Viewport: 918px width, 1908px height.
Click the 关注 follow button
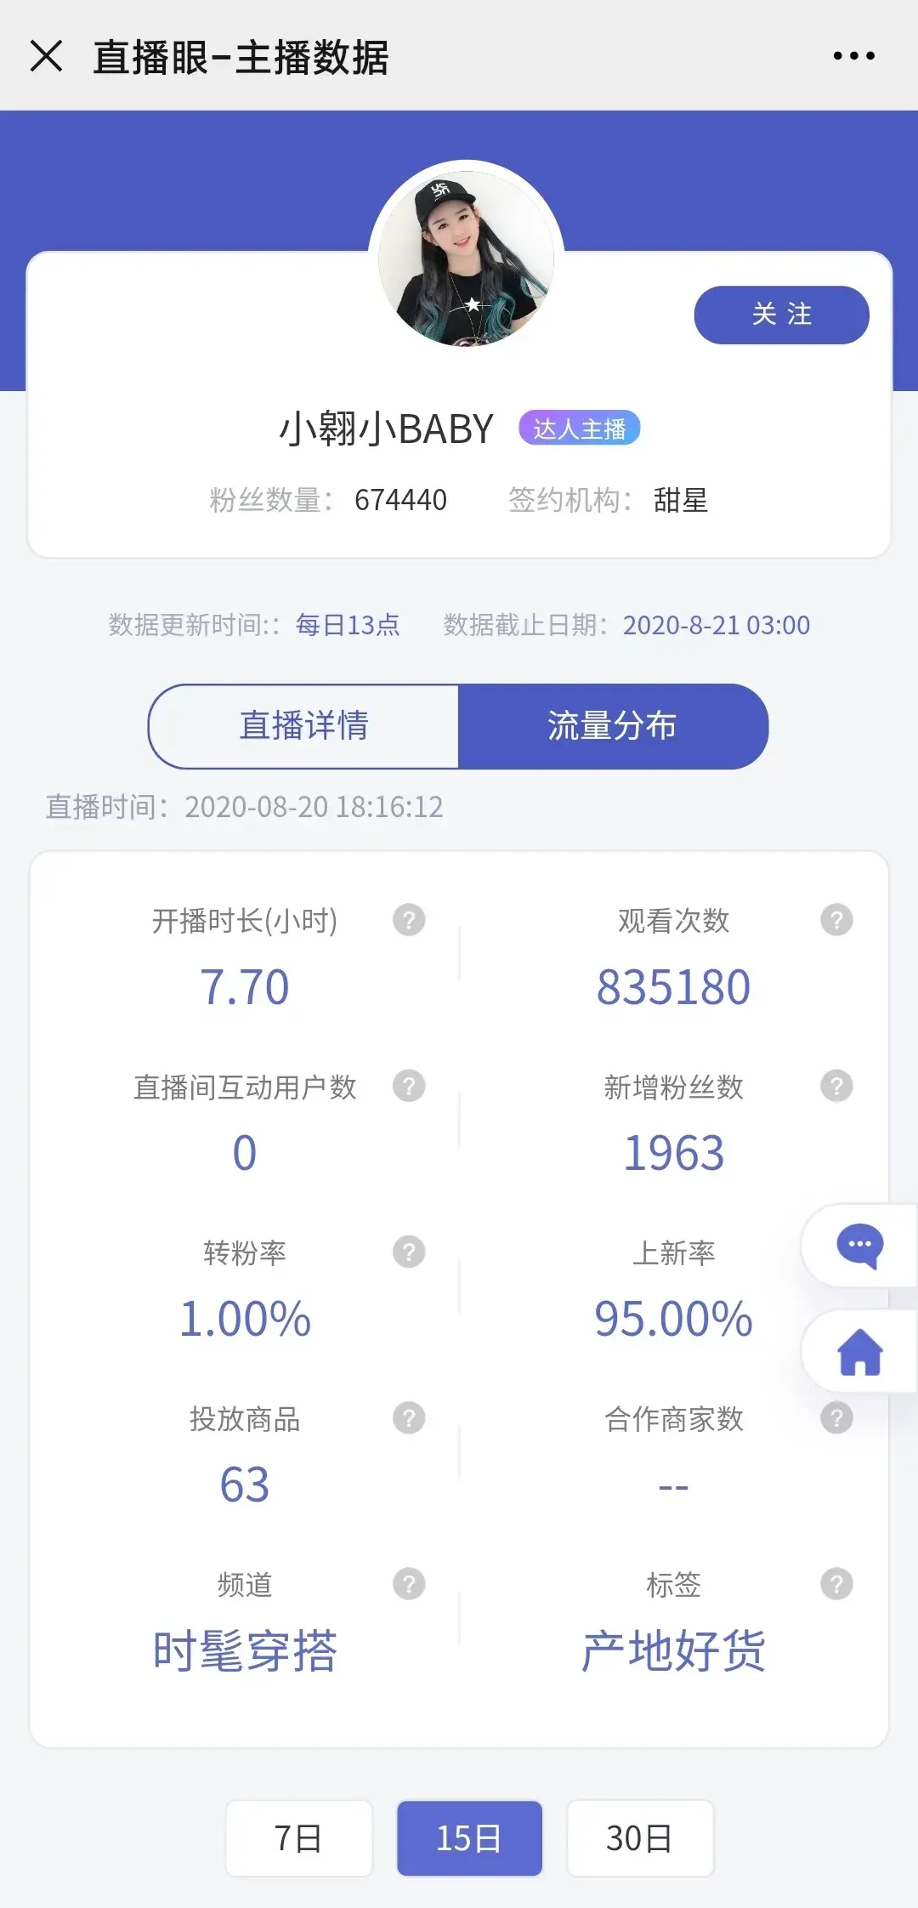click(x=781, y=315)
